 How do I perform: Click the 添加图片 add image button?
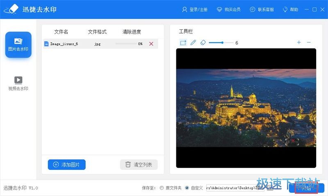tap(67, 165)
